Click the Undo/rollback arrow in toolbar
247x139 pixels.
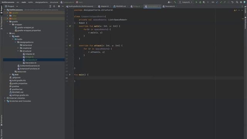(232, 2)
